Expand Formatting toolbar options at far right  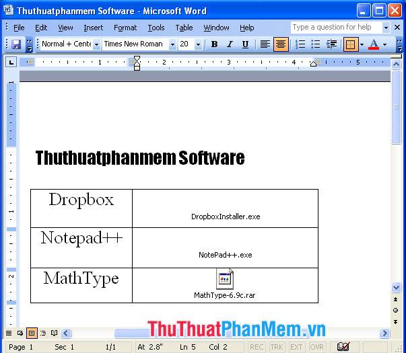(399, 44)
